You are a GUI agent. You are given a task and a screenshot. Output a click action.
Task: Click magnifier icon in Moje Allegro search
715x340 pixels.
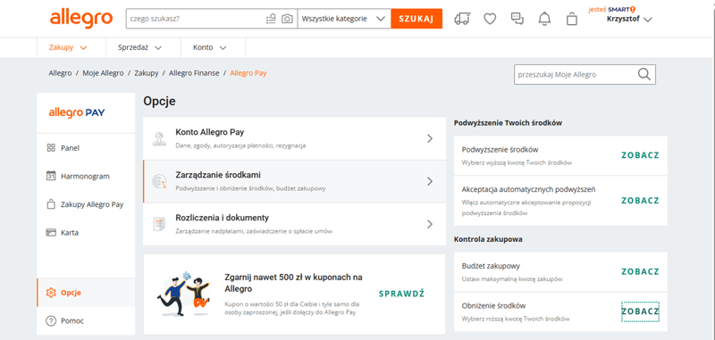click(x=643, y=75)
